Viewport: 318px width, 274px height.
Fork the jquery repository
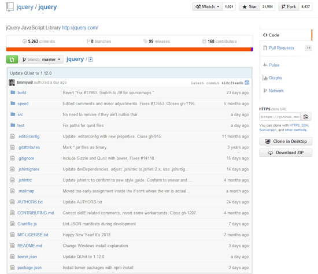pyautogui.click(x=289, y=7)
